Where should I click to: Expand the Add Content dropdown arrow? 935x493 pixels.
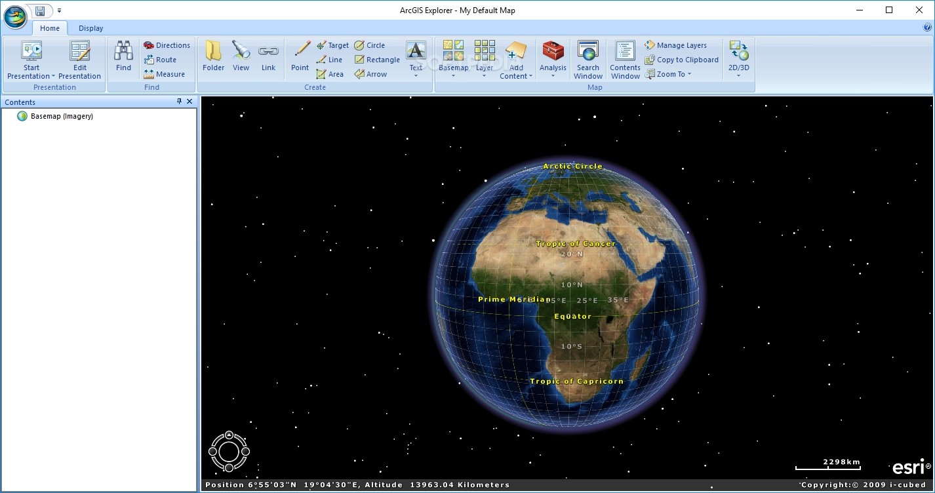(x=530, y=77)
